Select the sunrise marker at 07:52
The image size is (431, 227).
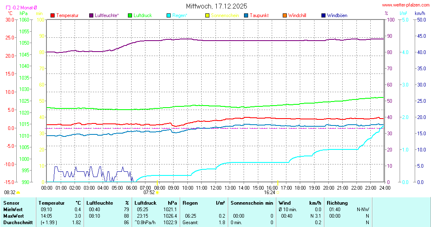158,192
